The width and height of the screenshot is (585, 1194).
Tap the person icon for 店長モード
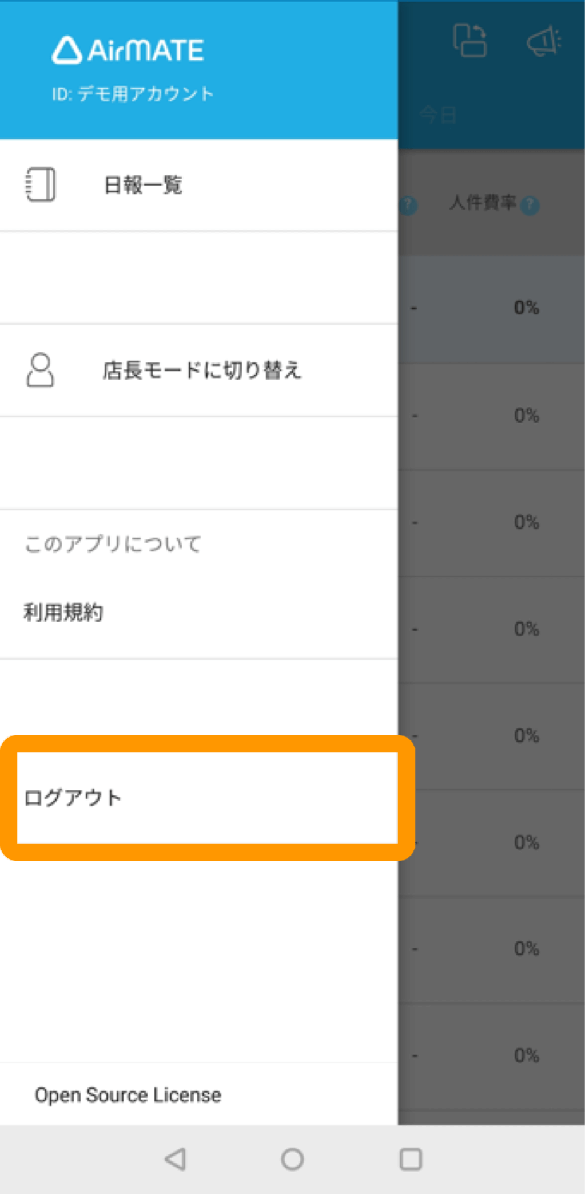coord(40,370)
